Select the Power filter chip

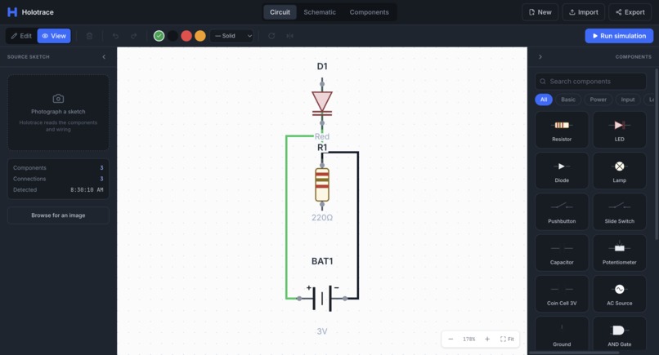point(598,100)
